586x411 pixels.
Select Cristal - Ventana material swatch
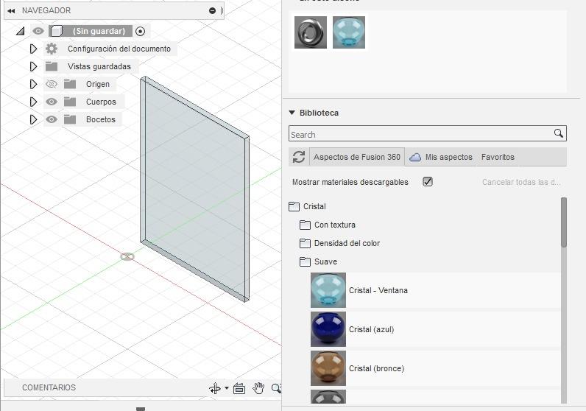328,290
